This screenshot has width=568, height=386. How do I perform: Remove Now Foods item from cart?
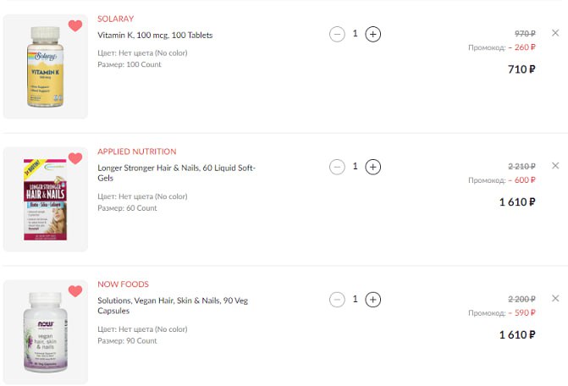pyautogui.click(x=555, y=298)
